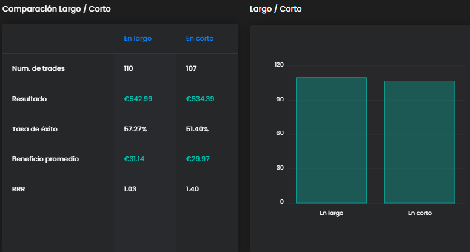This screenshot has width=470, height=252.
Task: Click the En corto label under chart
Action: tap(420, 213)
